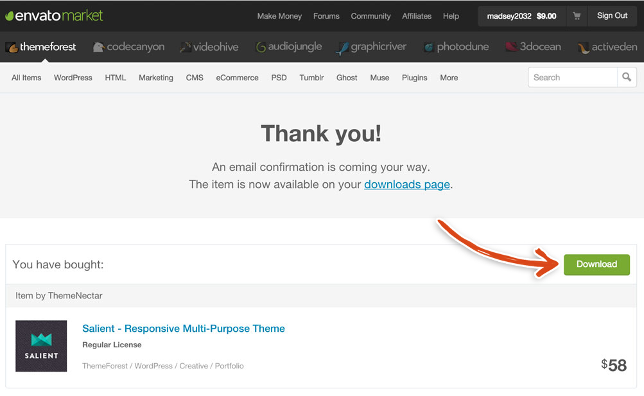
Task: Open the CMS category
Action: click(195, 78)
